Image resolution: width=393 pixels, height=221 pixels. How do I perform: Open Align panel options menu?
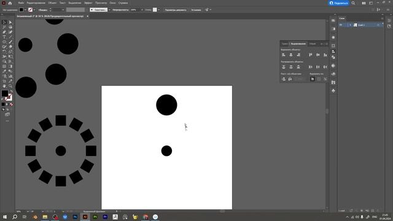(x=326, y=44)
